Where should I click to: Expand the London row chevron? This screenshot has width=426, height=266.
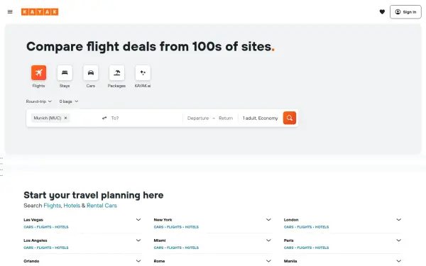398,220
